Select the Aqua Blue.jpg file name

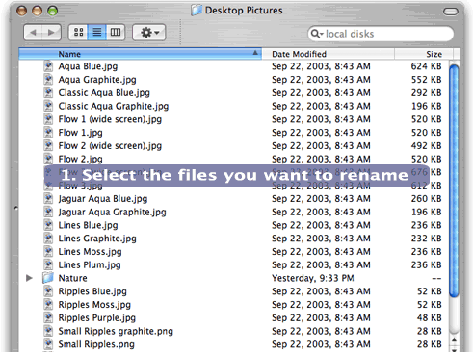(88, 66)
